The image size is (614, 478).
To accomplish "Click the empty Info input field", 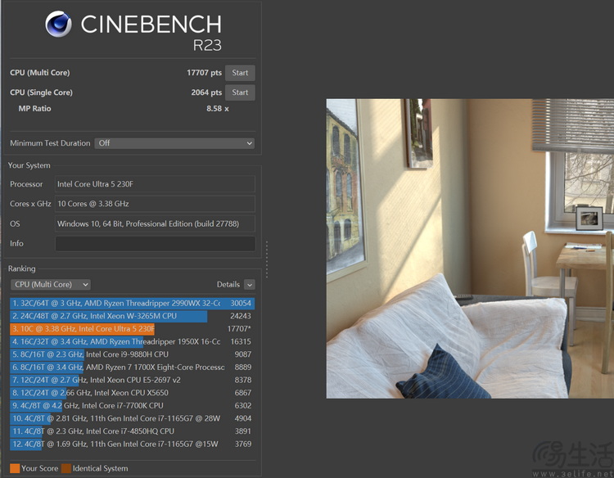I will click(155, 244).
